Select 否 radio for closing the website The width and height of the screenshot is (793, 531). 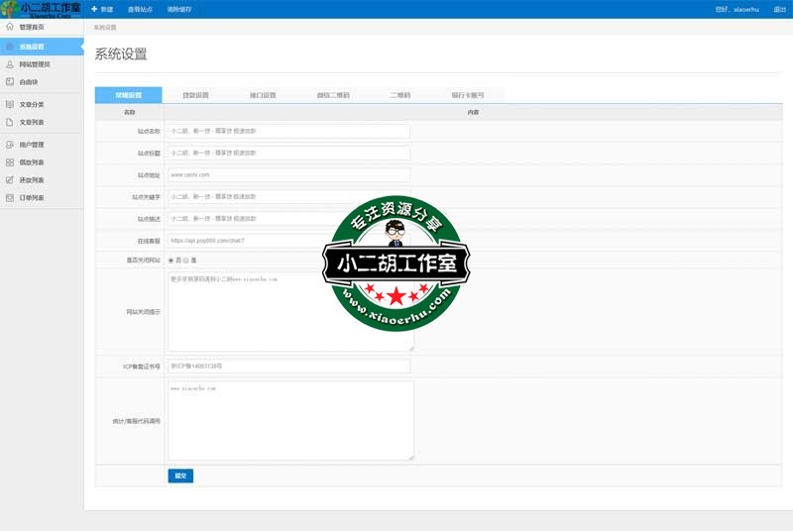(170, 261)
